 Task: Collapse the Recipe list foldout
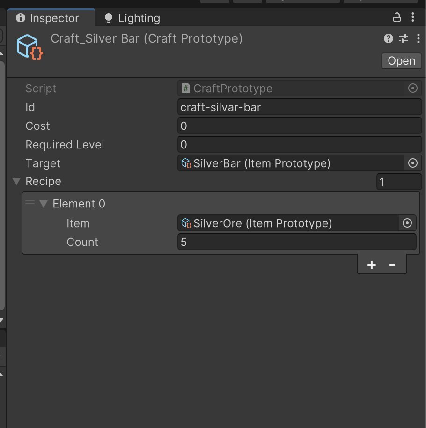click(x=17, y=182)
